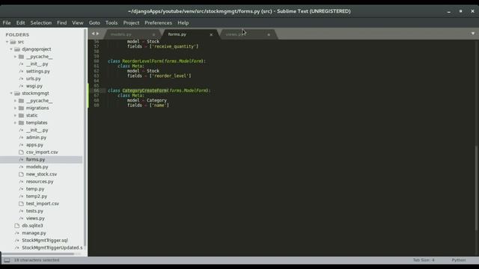479x269 pixels.
Task: Open resources.py in the sidebar
Action: (40, 182)
